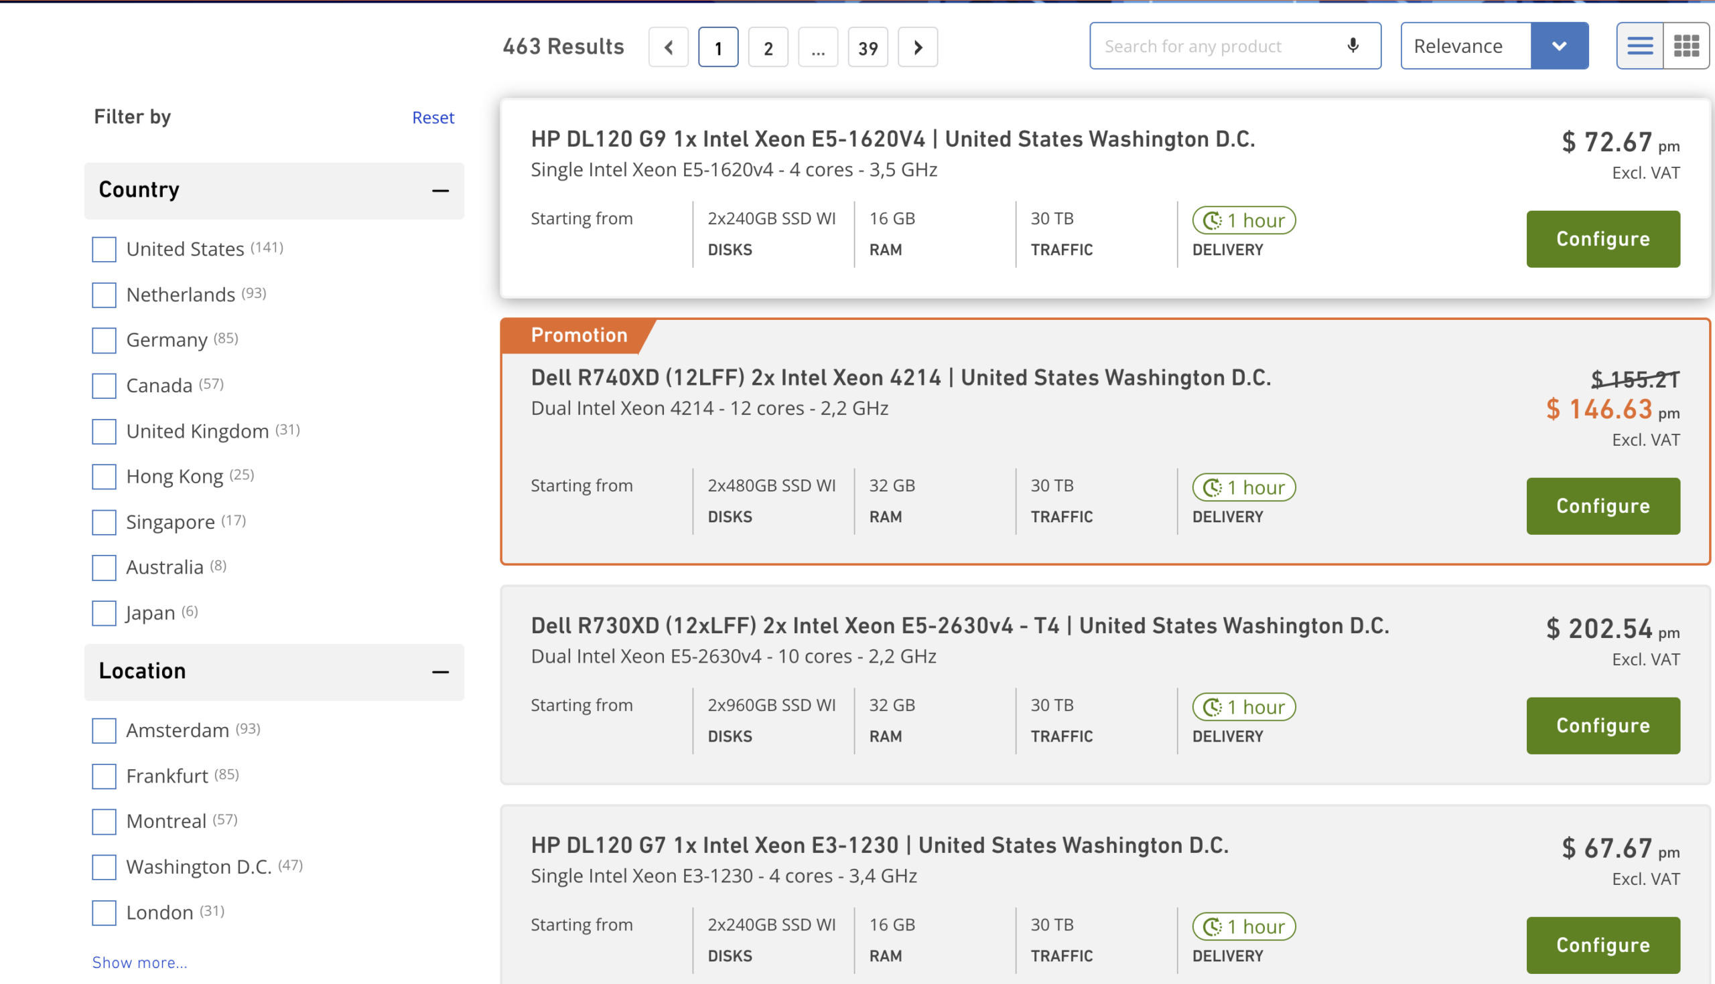1715x984 pixels.
Task: Tick the Washington D.C. location checkbox
Action: pyautogui.click(x=104, y=867)
